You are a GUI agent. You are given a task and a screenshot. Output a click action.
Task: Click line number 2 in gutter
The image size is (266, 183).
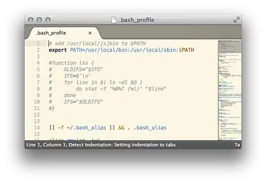click(x=38, y=50)
